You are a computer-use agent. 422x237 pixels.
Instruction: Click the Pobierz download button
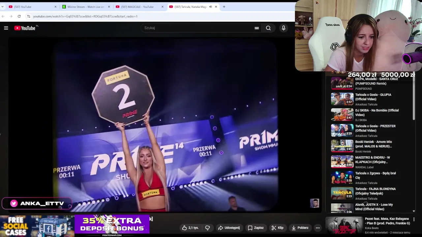300,228
